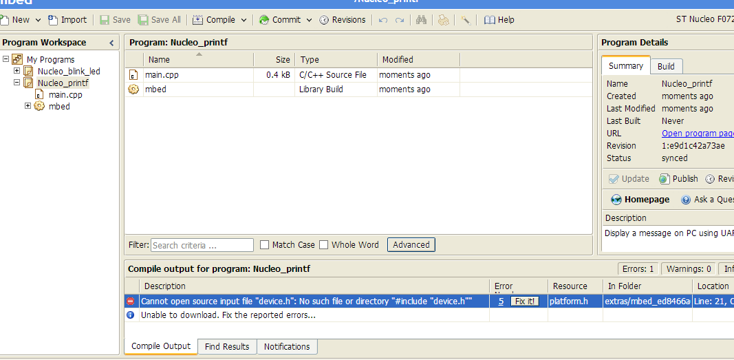Select the Unable to download info row

coord(429,315)
